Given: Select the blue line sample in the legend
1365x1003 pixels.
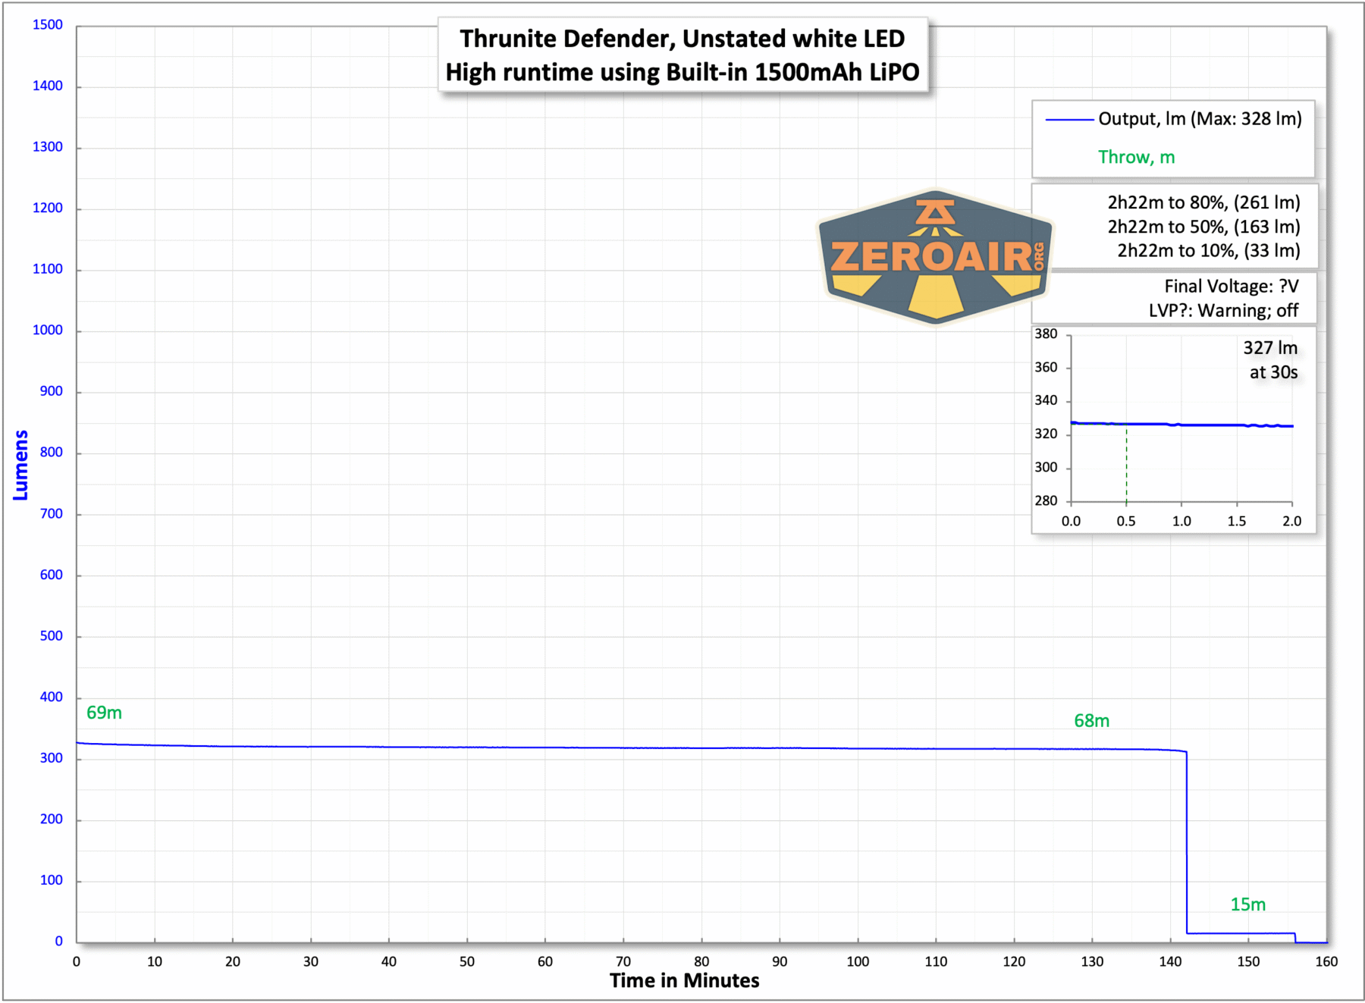Looking at the screenshot, I should pyautogui.click(x=1069, y=118).
